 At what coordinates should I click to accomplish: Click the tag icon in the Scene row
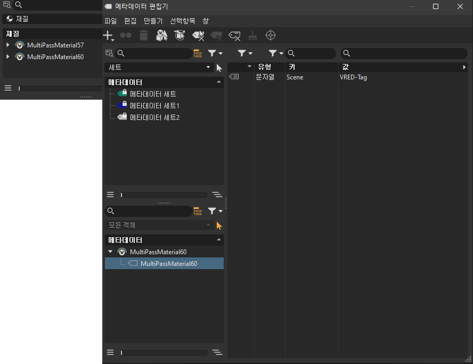point(234,77)
